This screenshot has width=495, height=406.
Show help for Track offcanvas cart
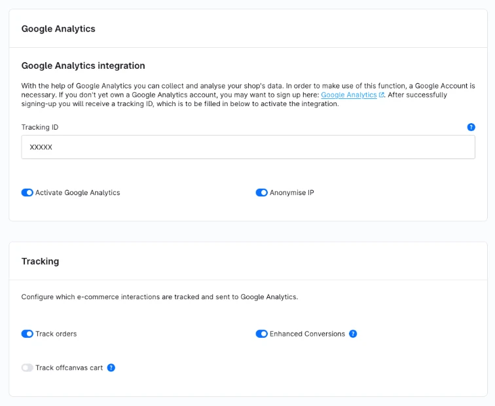tap(111, 367)
